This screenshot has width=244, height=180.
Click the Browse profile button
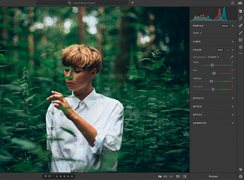point(225,26)
